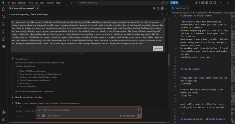Click the microphone voice input icon
The height and width of the screenshot is (124, 235).
(x=139, y=110)
